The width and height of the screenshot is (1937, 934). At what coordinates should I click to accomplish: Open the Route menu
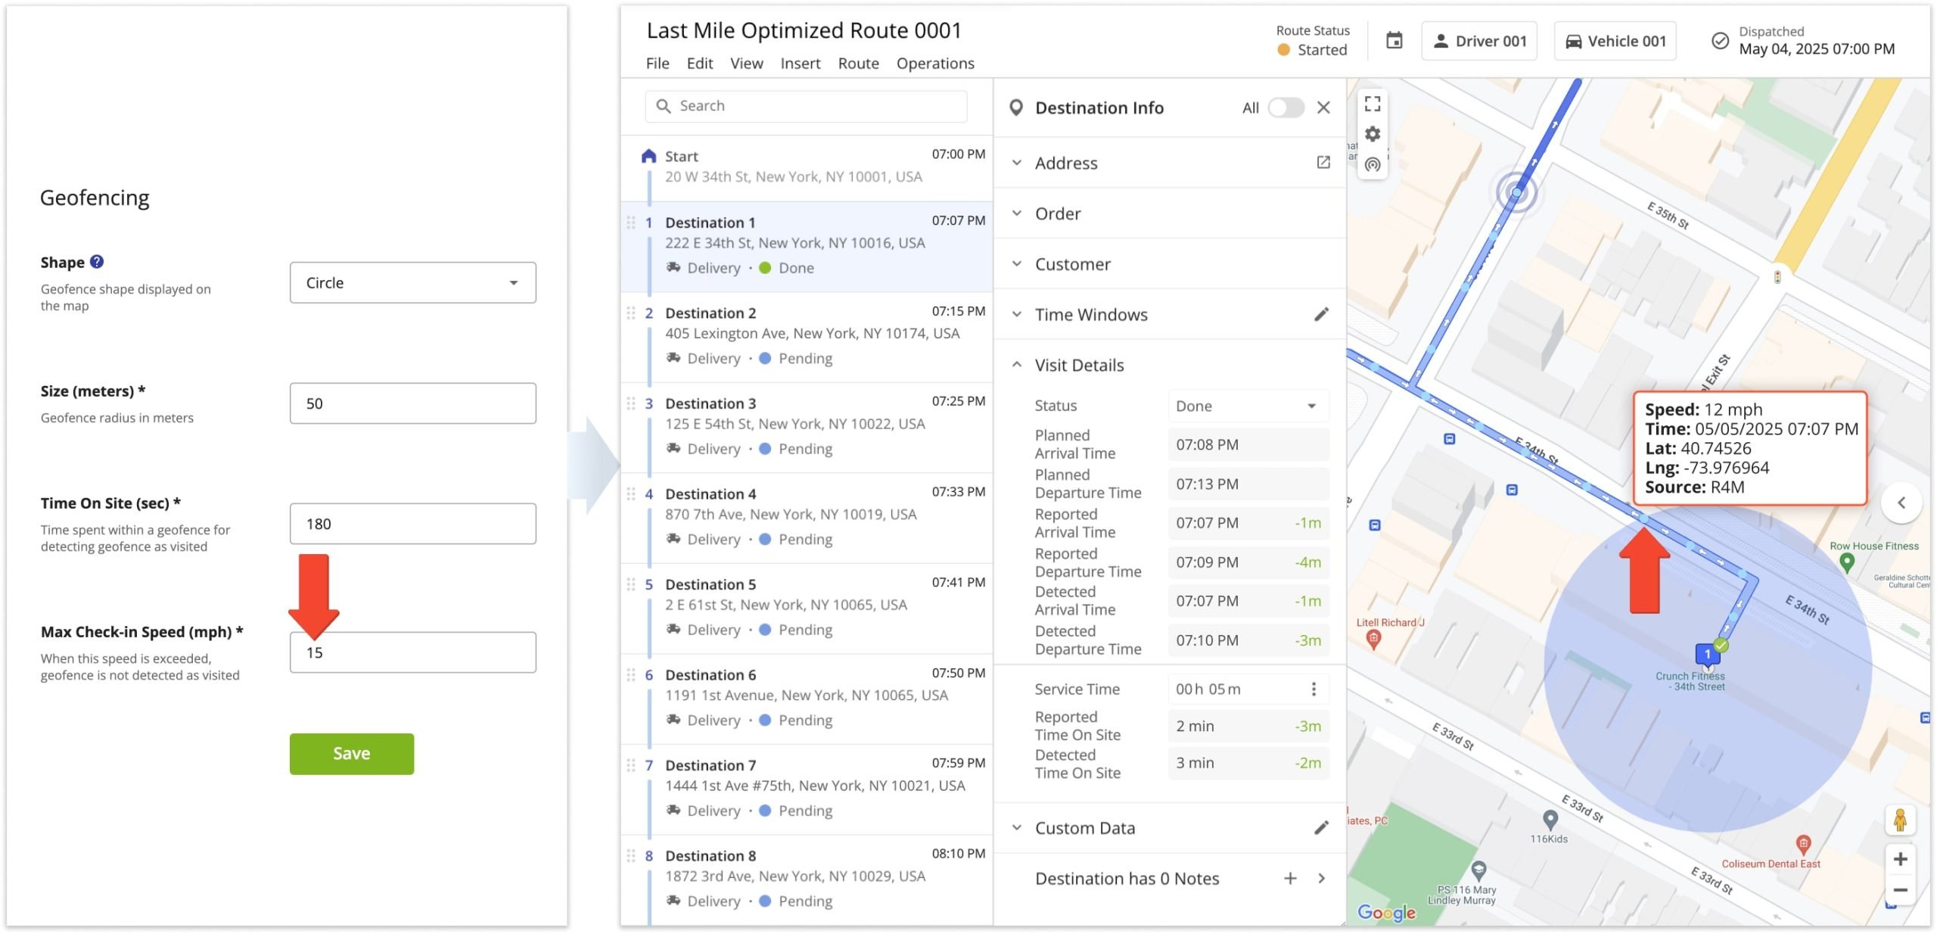point(858,64)
